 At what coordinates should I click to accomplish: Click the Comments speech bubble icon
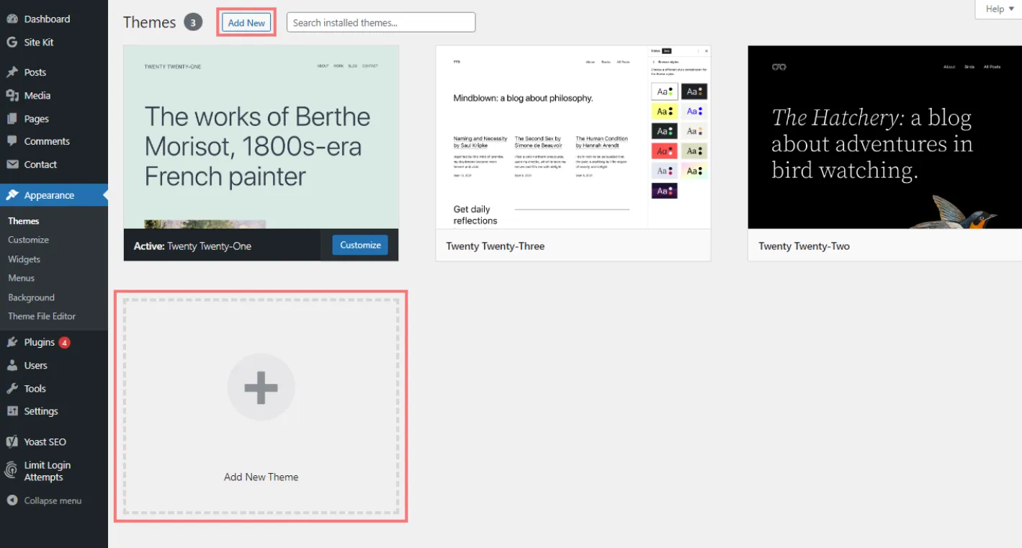(x=12, y=141)
